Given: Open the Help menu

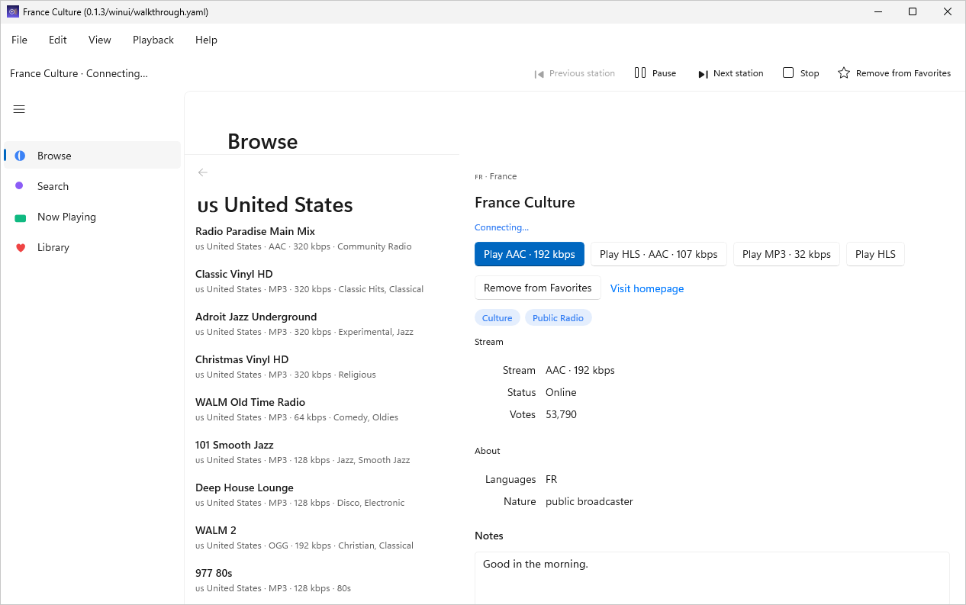Looking at the screenshot, I should pos(206,40).
